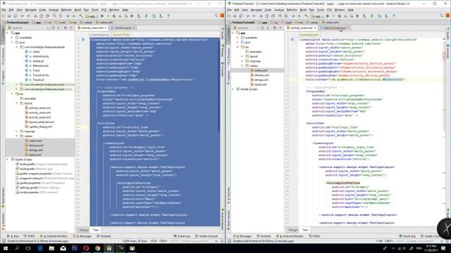Viewport: 451px width, 253px height.
Task: Select activity_artist.xml in left project tree
Action: (39, 108)
